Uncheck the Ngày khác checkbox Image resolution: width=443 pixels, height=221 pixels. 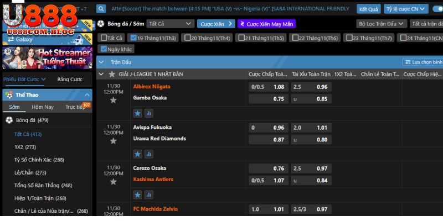click(104, 49)
